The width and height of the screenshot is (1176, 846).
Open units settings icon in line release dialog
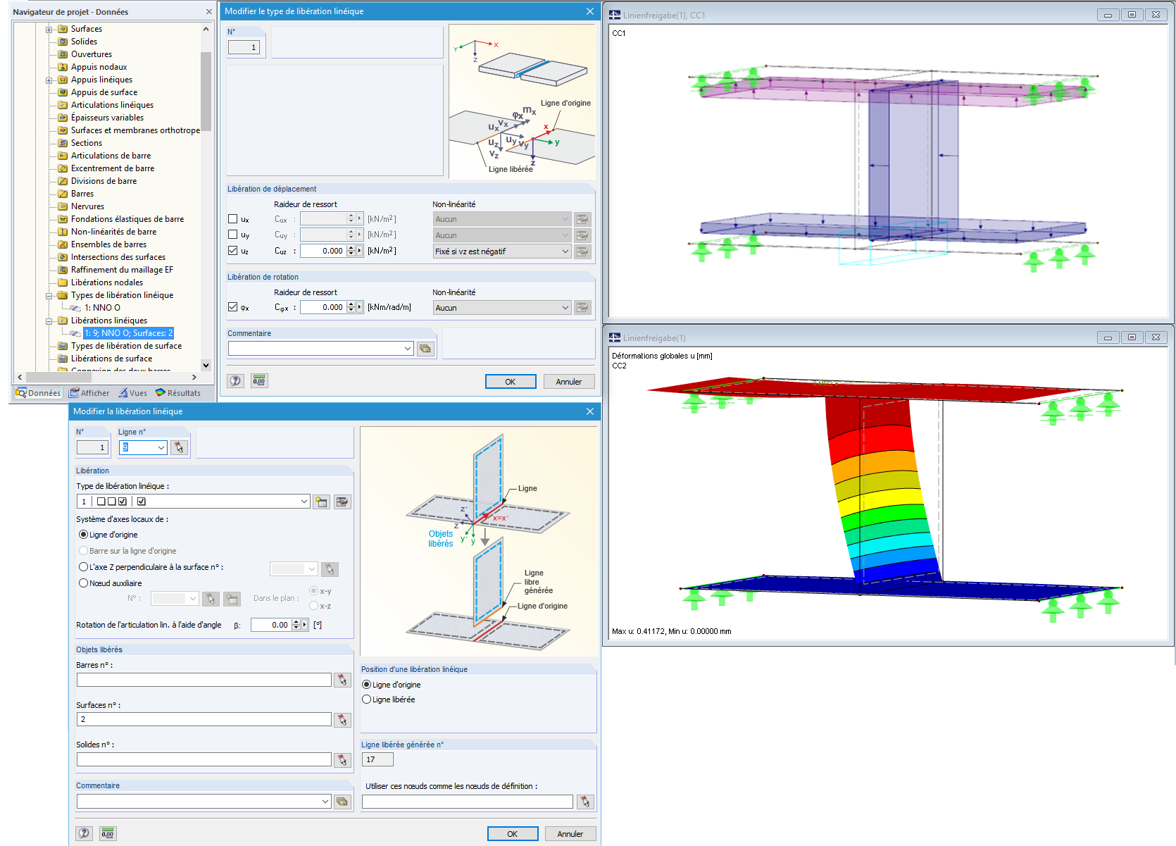[108, 833]
